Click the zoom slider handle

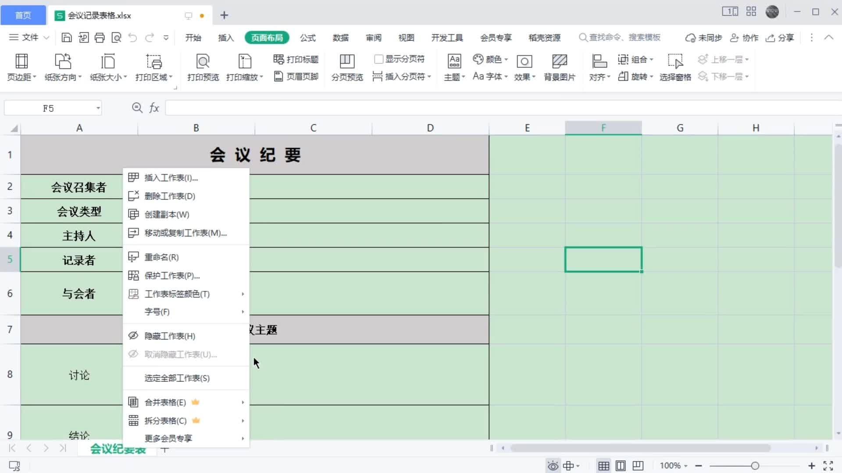[x=755, y=466]
